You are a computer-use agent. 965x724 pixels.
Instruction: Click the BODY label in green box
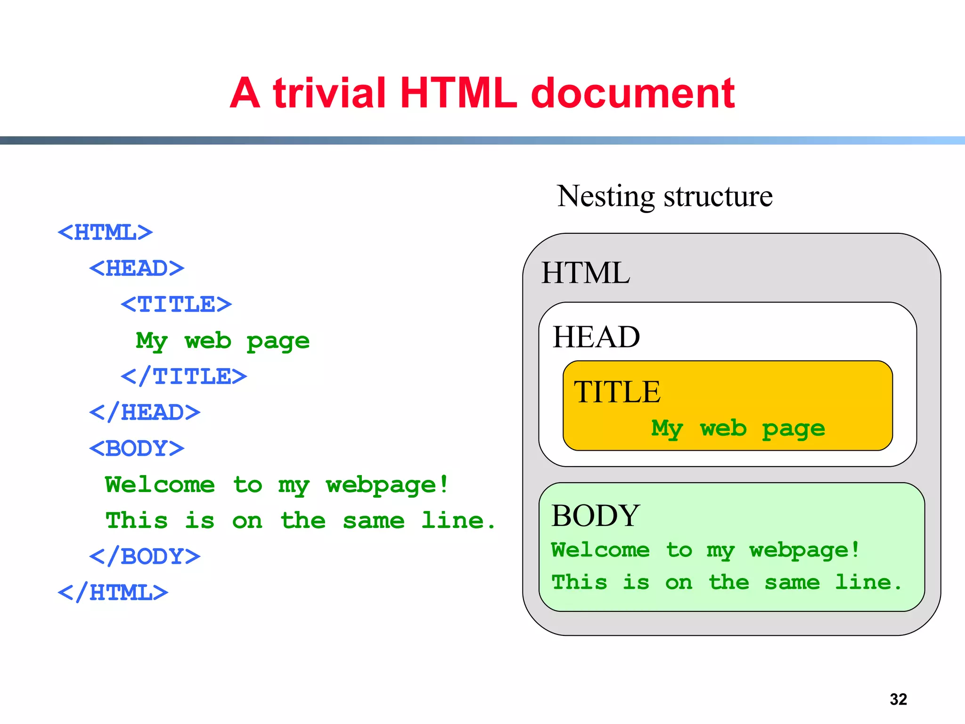[x=596, y=515]
